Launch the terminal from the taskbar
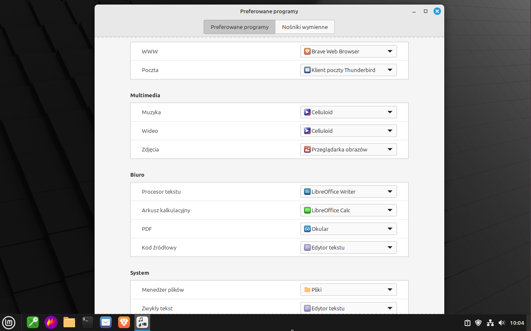 [88, 322]
